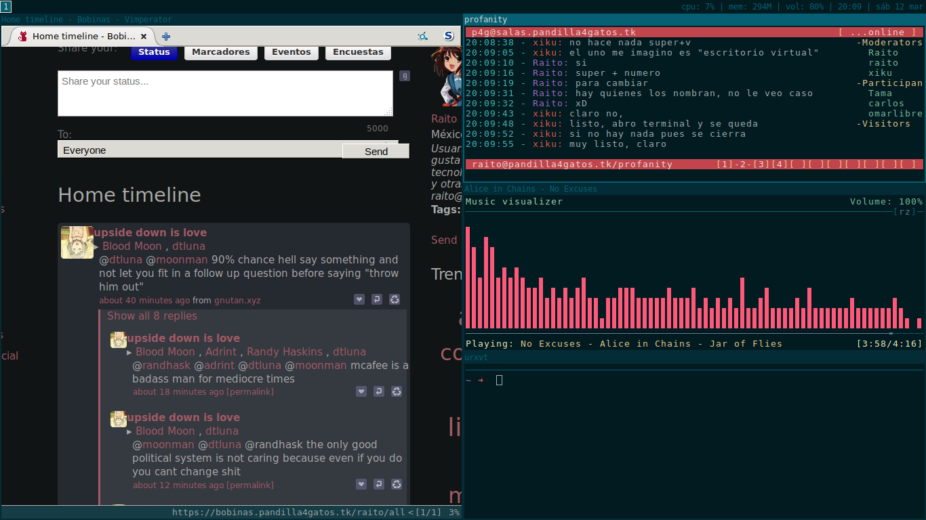Select workspace 1 in the top bar
The width and height of the screenshot is (926, 520).
click(5, 7)
